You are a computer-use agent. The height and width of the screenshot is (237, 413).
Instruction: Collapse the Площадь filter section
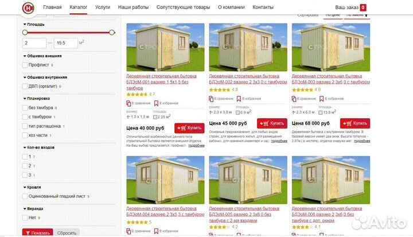pos(25,24)
